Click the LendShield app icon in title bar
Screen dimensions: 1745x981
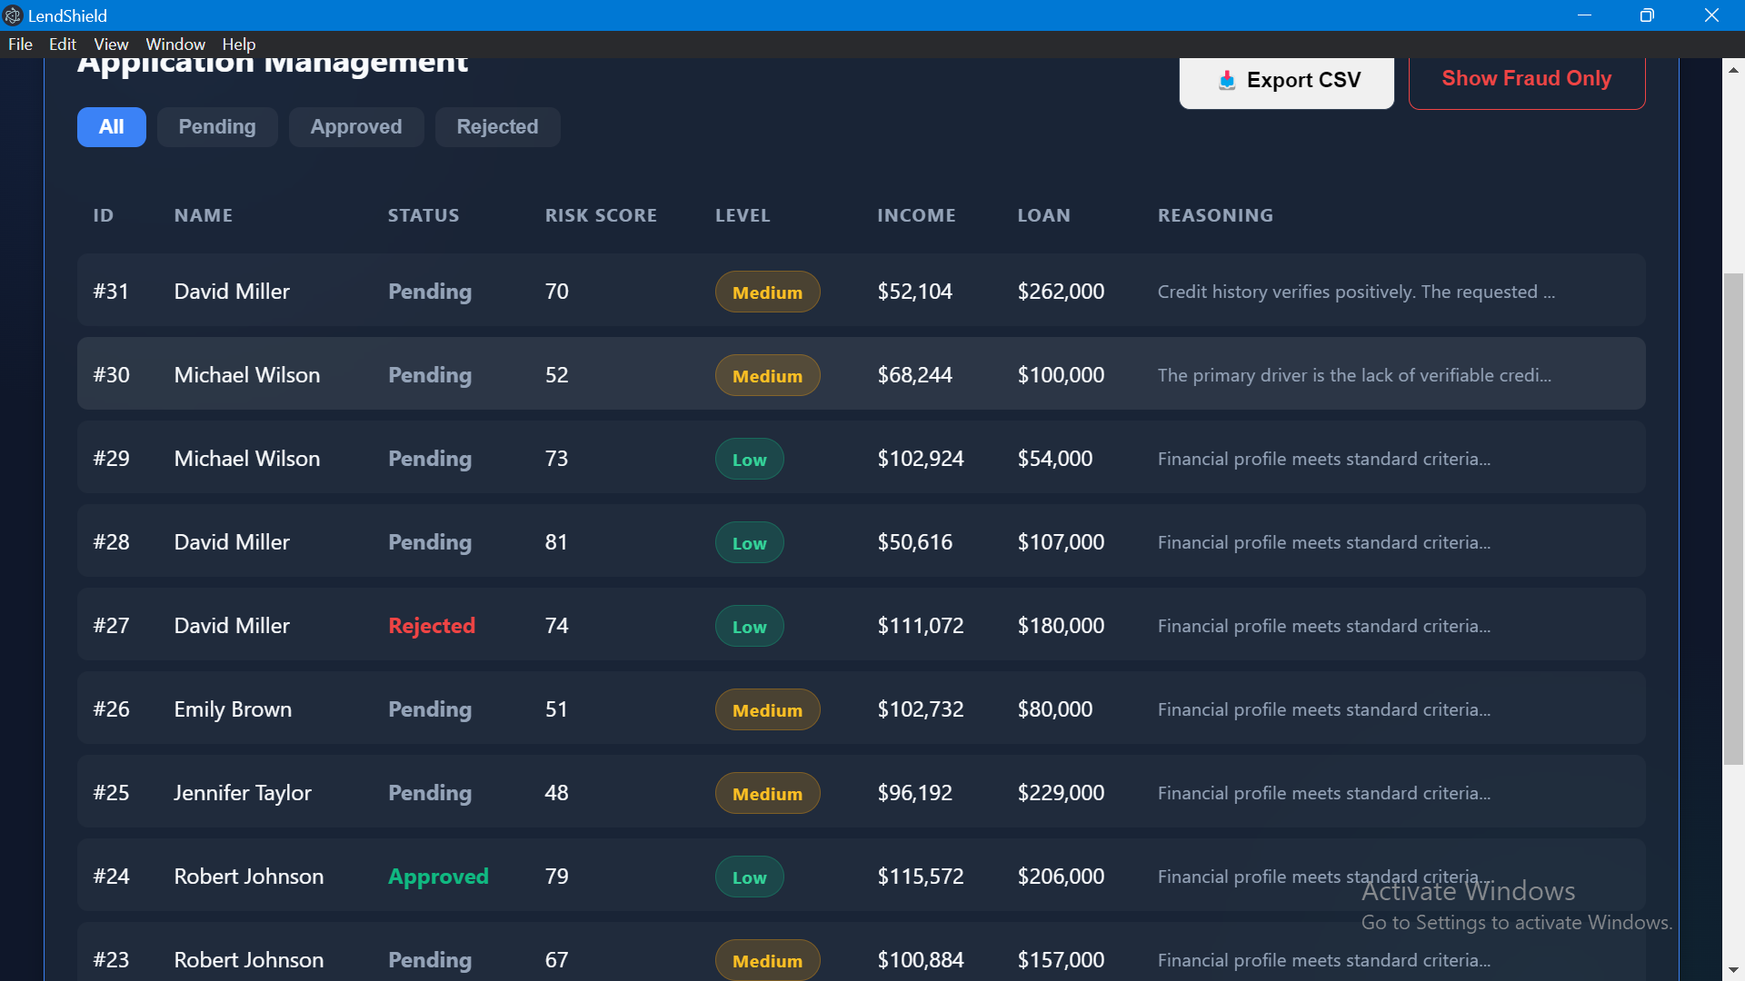click(x=13, y=15)
